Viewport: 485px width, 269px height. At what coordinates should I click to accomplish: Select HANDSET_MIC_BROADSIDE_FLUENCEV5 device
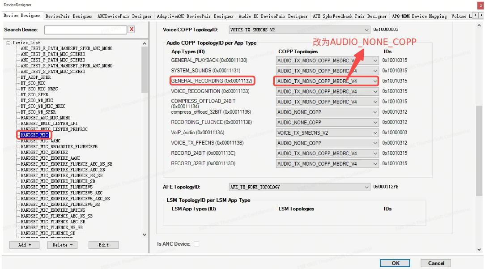pos(59,146)
